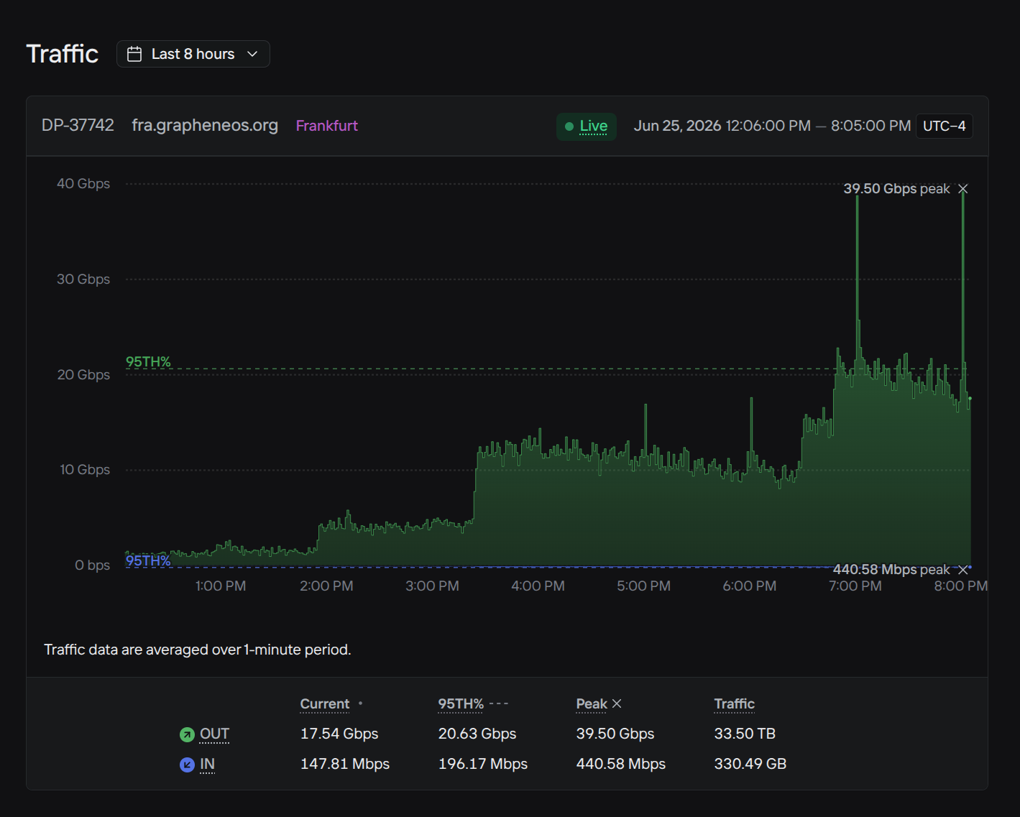Click the green 95TH% line label on chart
Image resolution: width=1020 pixels, height=817 pixels.
(148, 361)
